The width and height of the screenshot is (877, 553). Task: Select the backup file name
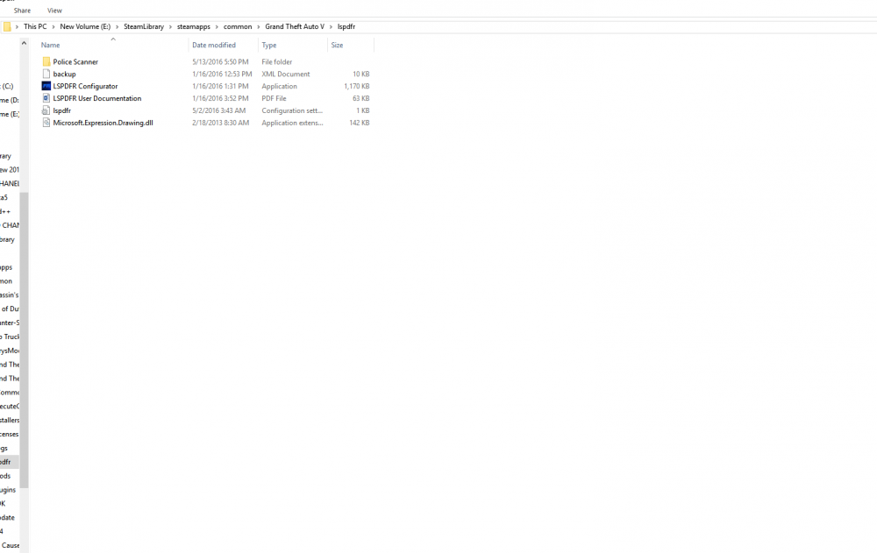[x=64, y=74]
